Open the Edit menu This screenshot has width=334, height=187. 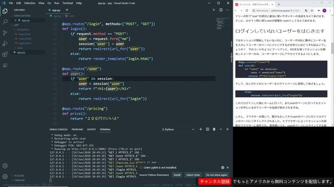point(19,3)
